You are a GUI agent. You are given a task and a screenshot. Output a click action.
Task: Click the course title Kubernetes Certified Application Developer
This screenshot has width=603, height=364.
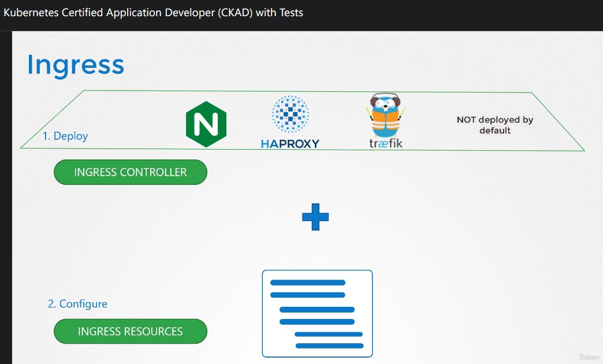click(154, 13)
